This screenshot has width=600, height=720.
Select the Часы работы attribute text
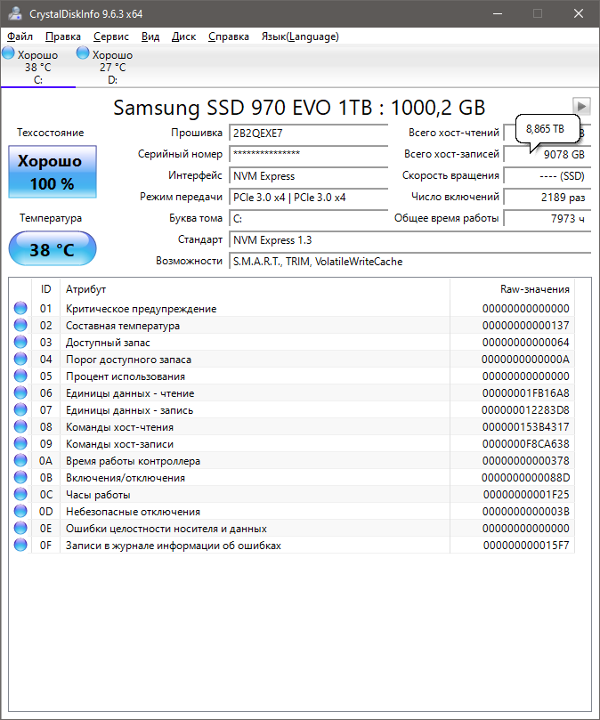tap(98, 495)
